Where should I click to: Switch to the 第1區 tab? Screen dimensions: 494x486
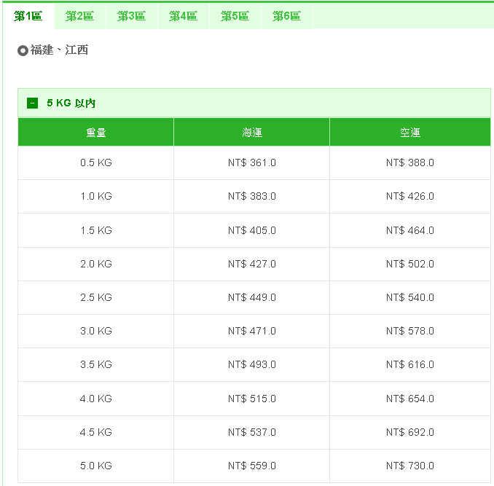tap(28, 16)
